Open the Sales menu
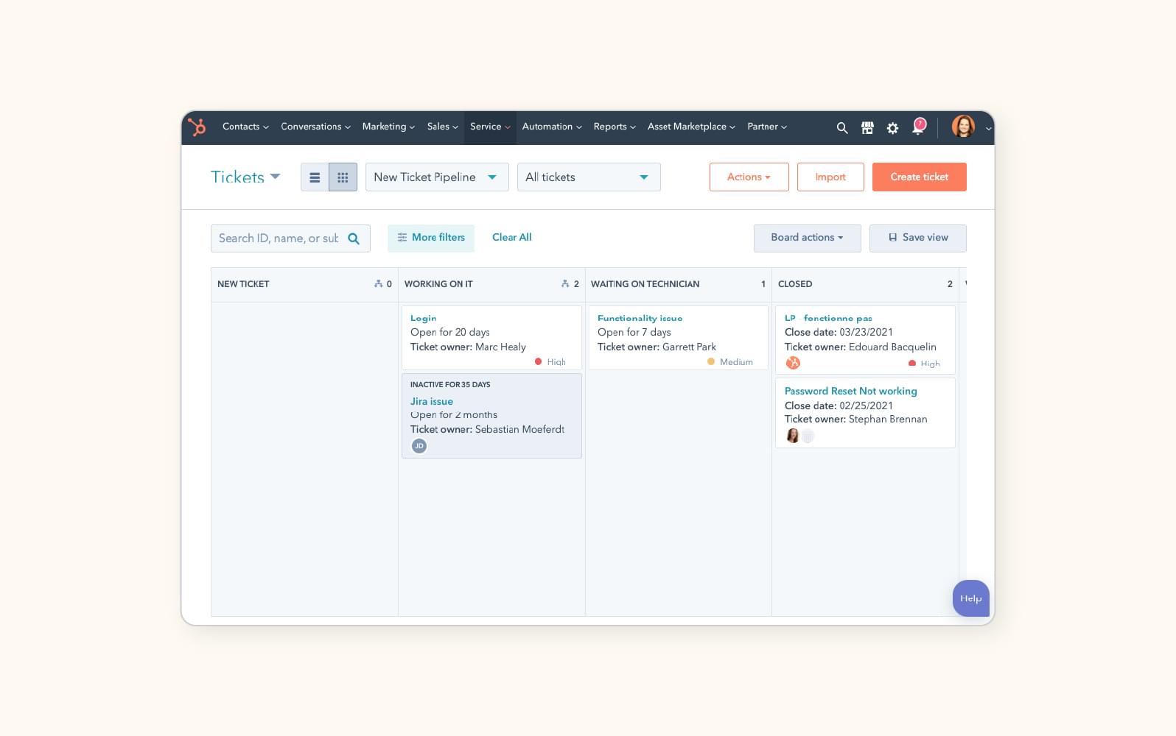 (x=442, y=127)
